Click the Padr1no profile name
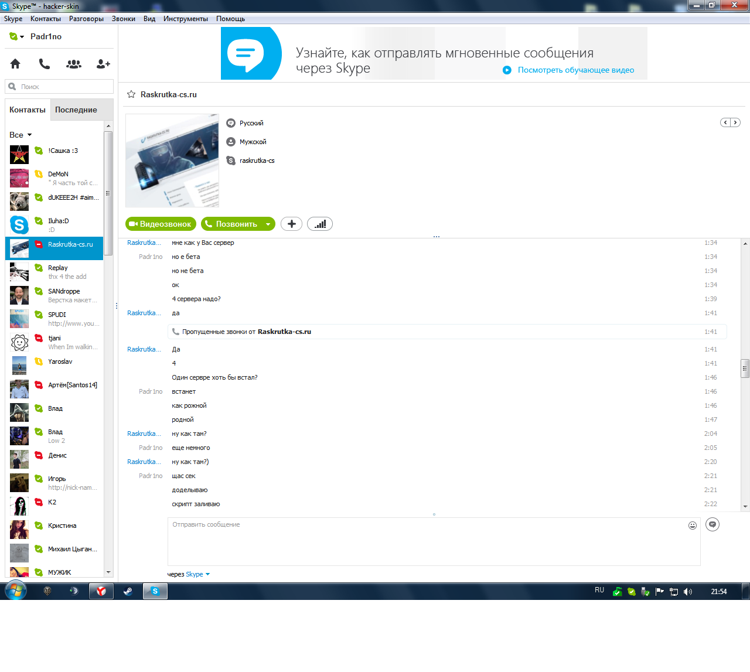This screenshot has height=672, width=750. pos(46,36)
